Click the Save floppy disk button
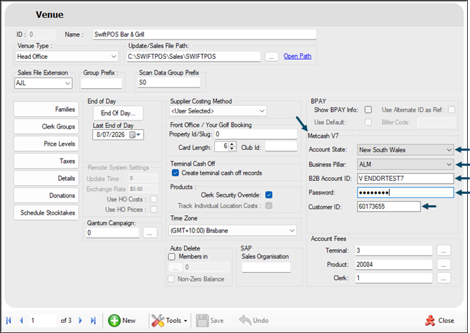Screen dimensions: 470x333 pyautogui.click(x=210, y=320)
